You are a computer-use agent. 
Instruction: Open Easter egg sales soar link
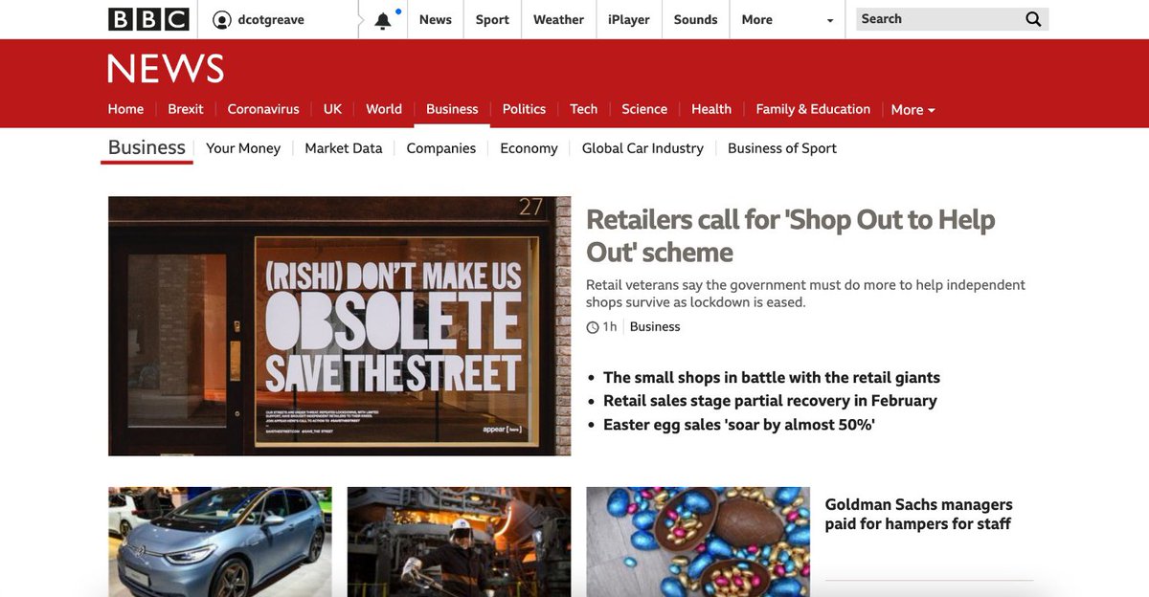(739, 424)
